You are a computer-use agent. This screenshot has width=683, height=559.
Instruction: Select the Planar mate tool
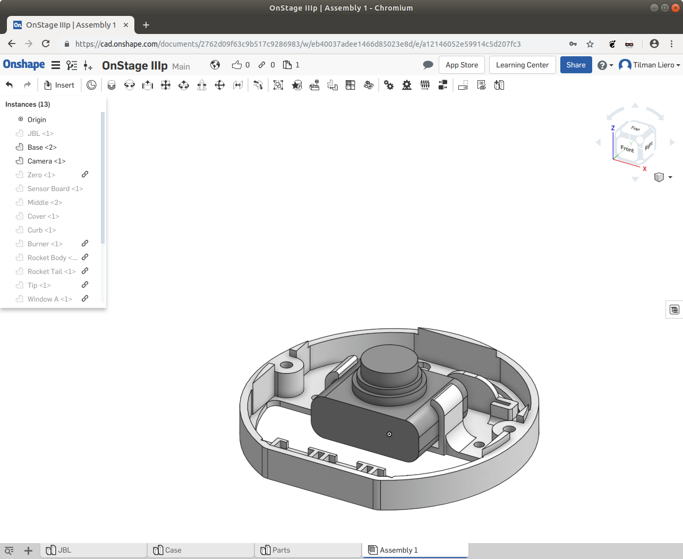pos(166,85)
